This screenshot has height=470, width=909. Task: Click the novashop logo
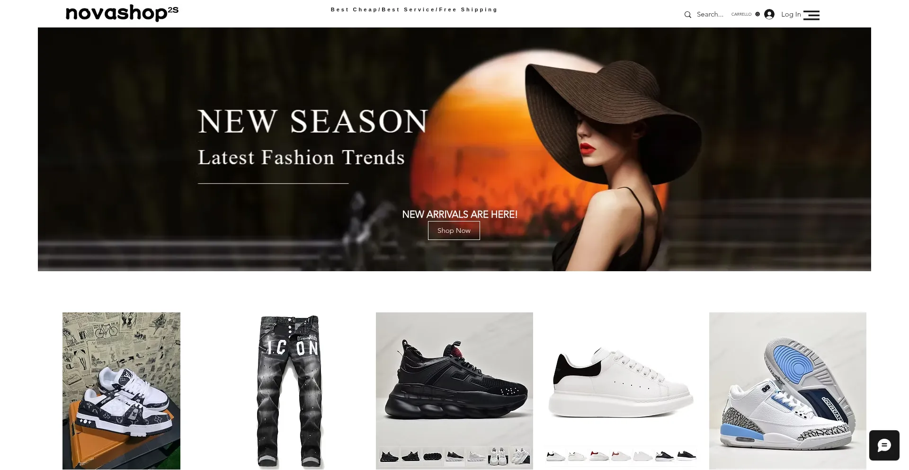(x=122, y=13)
